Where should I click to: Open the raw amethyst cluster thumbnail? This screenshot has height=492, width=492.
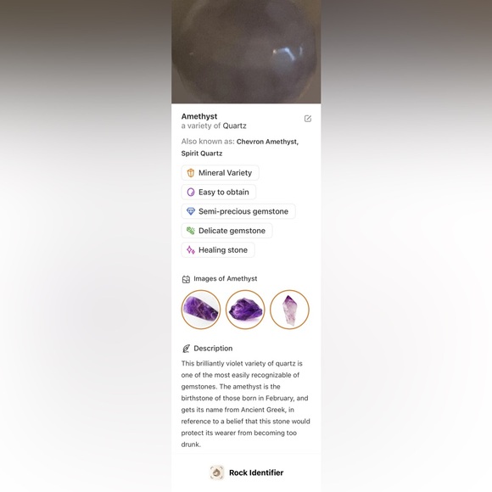[245, 310]
